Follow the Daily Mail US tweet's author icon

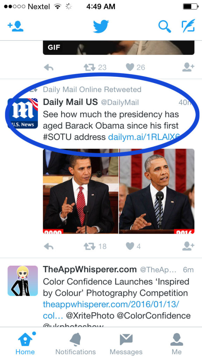188,246
